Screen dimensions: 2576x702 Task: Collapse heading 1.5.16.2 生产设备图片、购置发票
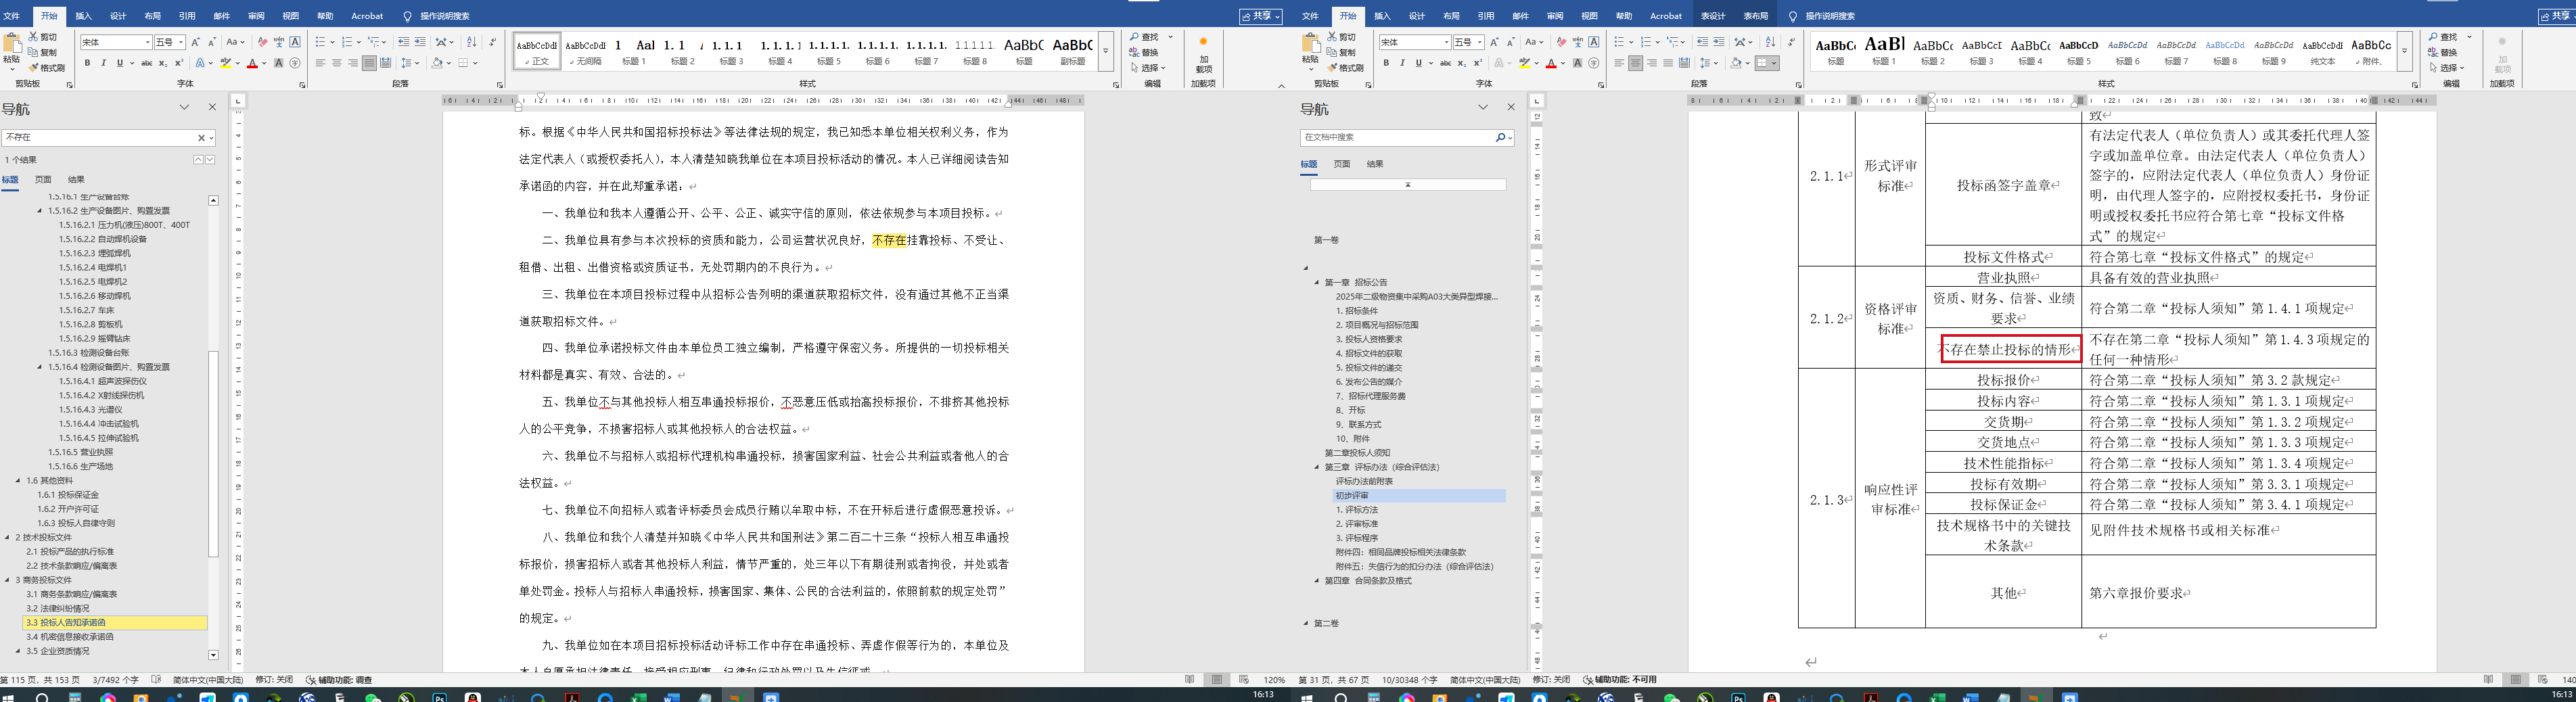click(40, 211)
